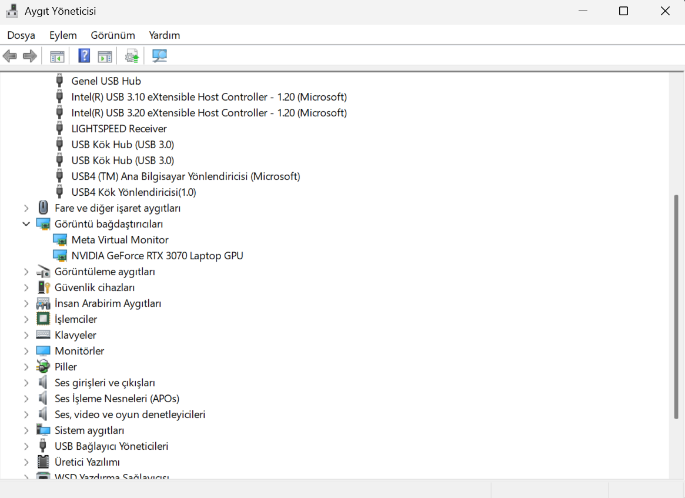Screen dimensions: 685x498
Task: Expand Ses İşleme Nesneleri (APOs) chevron
Action: pos(26,399)
